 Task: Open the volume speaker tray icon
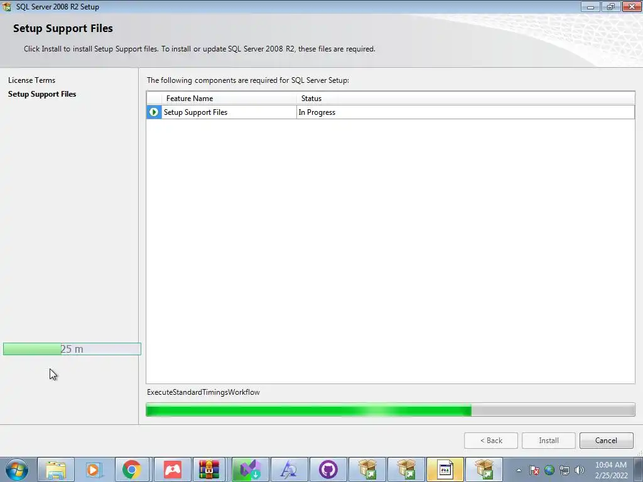tap(580, 470)
